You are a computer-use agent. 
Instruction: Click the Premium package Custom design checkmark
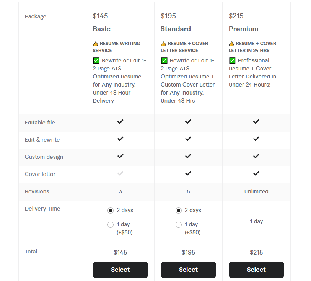[256, 156]
